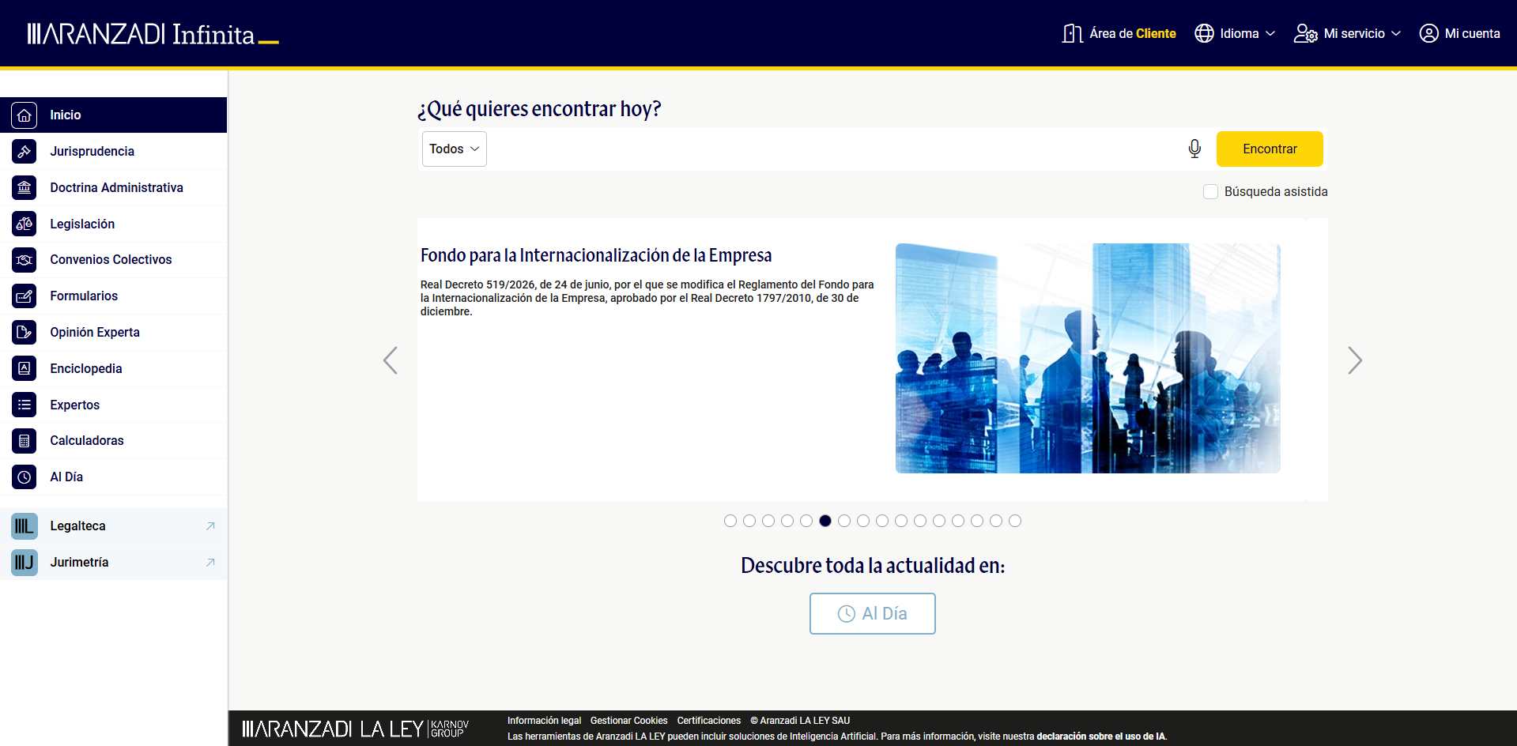Click the Jurimetría external link arrow
The width and height of the screenshot is (1517, 746).
[x=210, y=563]
